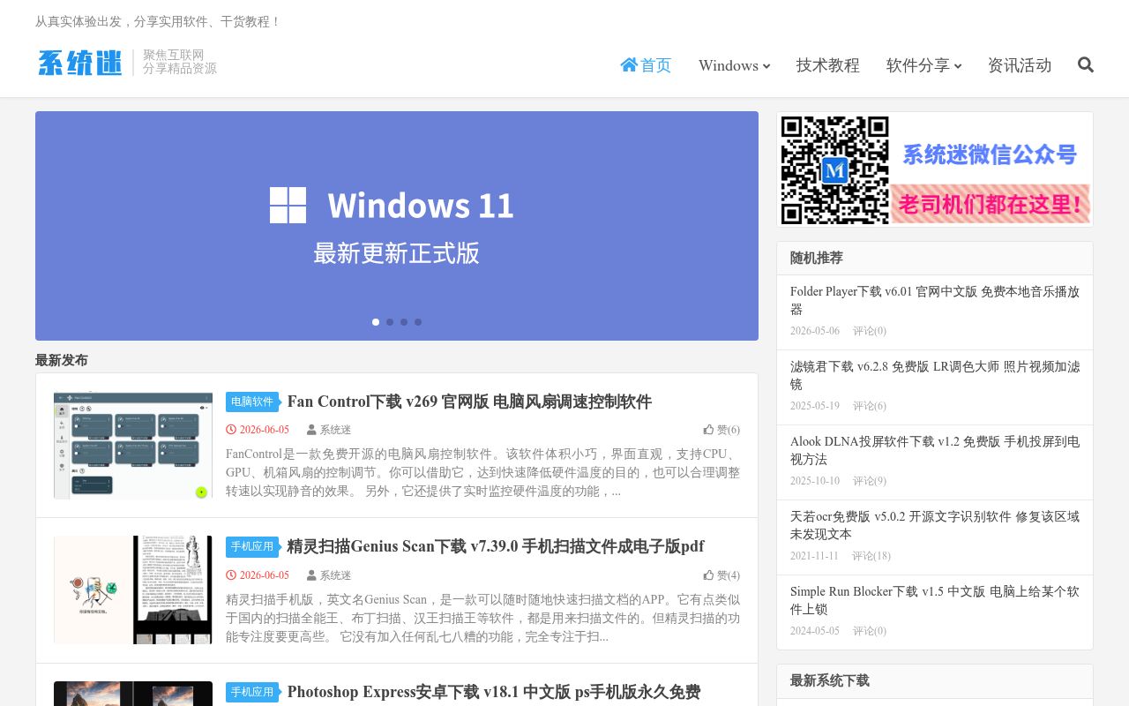
Task: Click the author icon on the Fan Control post
Action: pos(311,430)
